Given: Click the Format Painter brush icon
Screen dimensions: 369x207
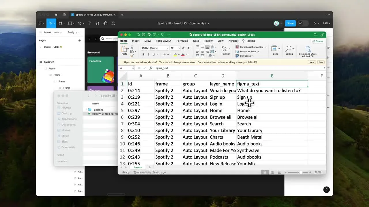Looking at the screenshot, I should pyautogui.click(x=132, y=56).
